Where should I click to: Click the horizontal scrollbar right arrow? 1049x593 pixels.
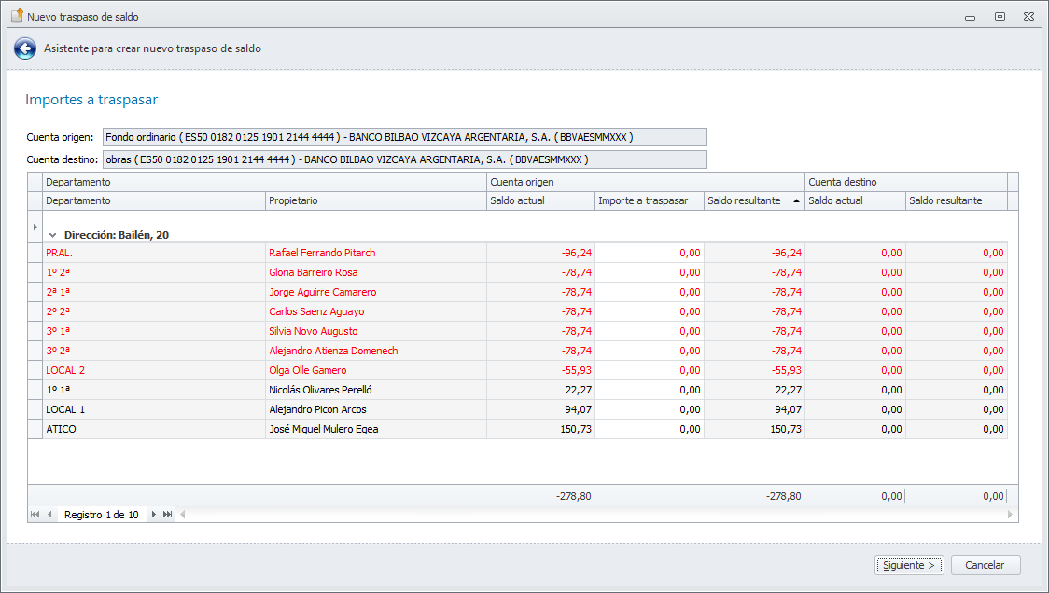pyautogui.click(x=1011, y=515)
